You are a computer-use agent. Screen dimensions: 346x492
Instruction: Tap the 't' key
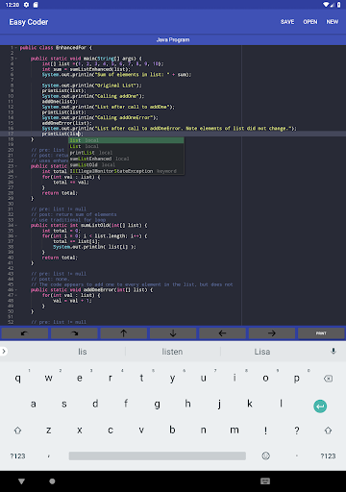pos(141,379)
